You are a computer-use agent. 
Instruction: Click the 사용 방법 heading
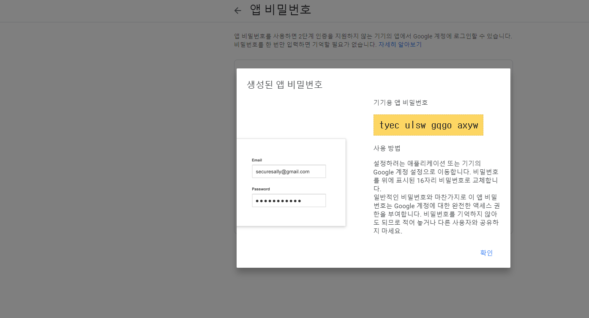point(387,148)
